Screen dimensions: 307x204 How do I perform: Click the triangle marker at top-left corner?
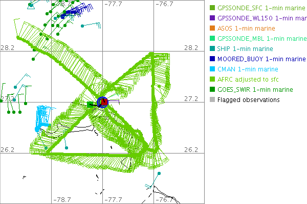click(x=30, y=5)
